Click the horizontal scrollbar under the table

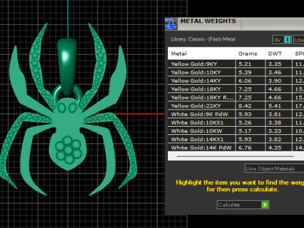click(x=236, y=156)
